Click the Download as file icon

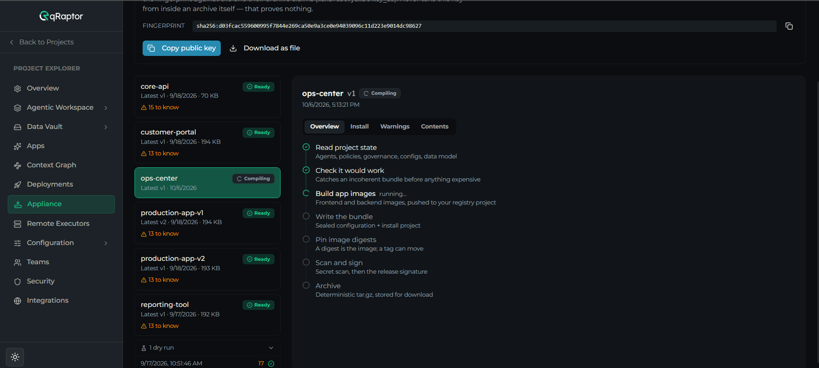[233, 48]
